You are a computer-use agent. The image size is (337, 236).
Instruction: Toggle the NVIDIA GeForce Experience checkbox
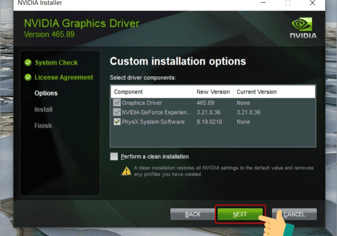(117, 112)
